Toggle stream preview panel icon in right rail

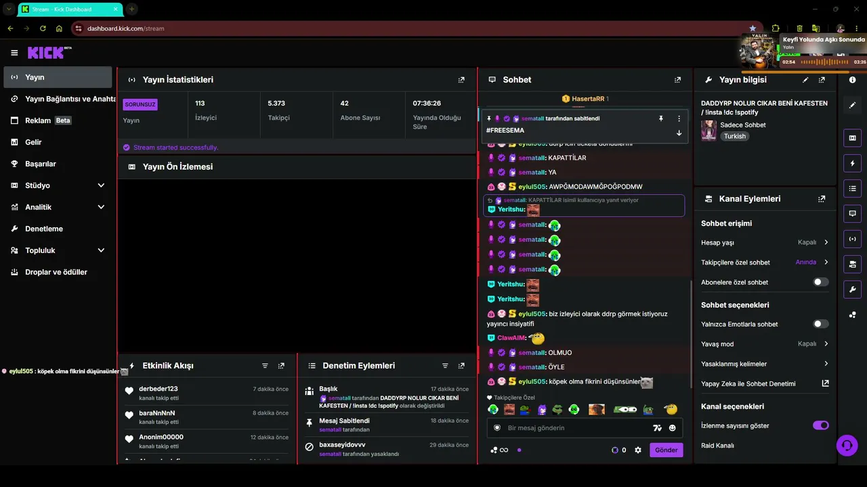[852, 139]
